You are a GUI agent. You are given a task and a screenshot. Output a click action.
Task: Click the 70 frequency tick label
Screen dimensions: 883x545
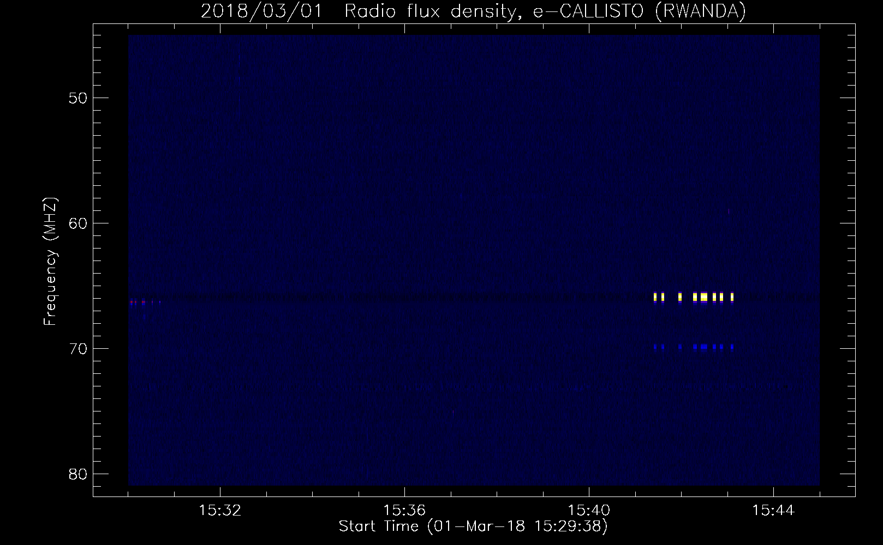point(79,348)
